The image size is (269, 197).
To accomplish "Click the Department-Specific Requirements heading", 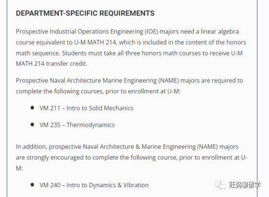I will (x=85, y=13).
